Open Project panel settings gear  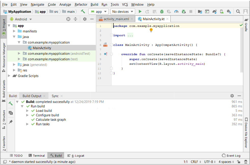tap(85, 19)
